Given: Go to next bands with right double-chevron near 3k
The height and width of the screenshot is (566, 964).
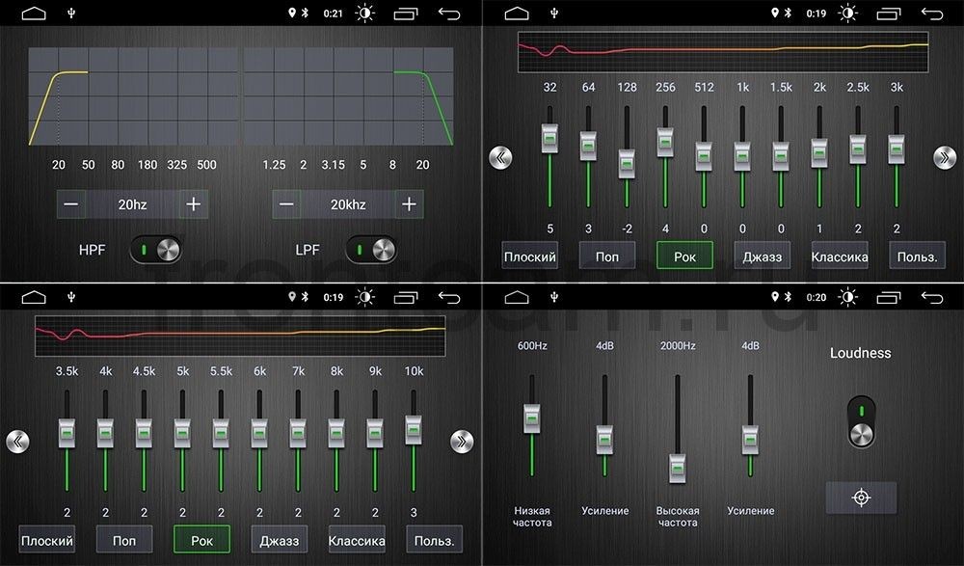Looking at the screenshot, I should tap(945, 157).
